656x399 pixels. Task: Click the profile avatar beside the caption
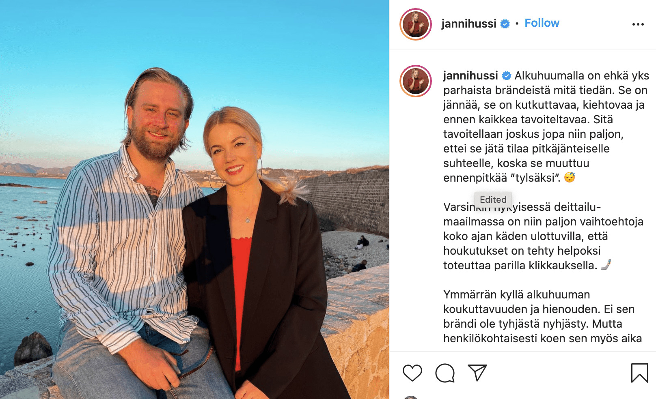coord(416,81)
